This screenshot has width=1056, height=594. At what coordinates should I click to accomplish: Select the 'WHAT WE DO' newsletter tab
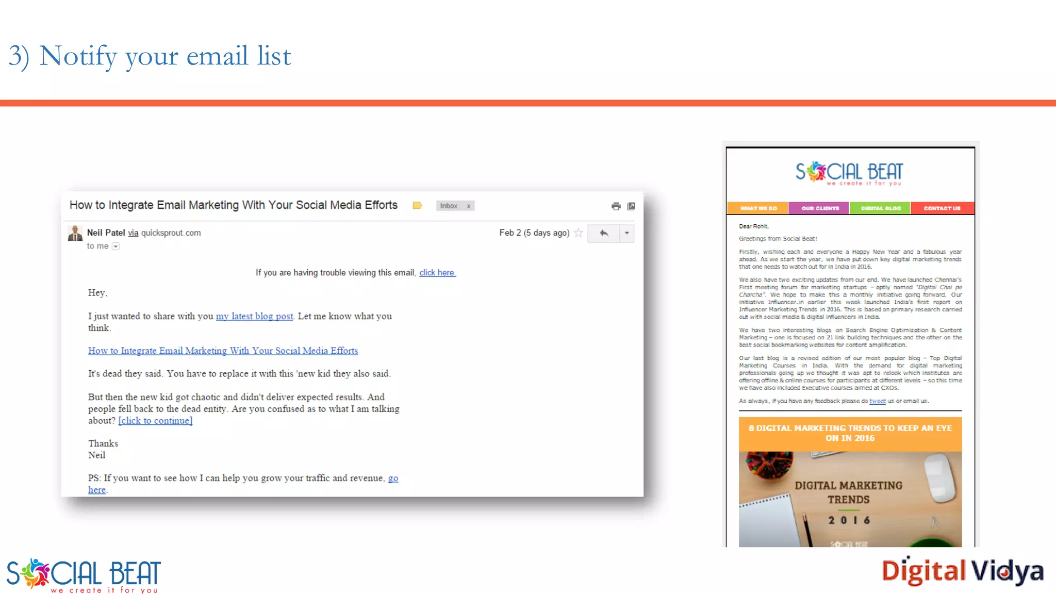click(758, 208)
